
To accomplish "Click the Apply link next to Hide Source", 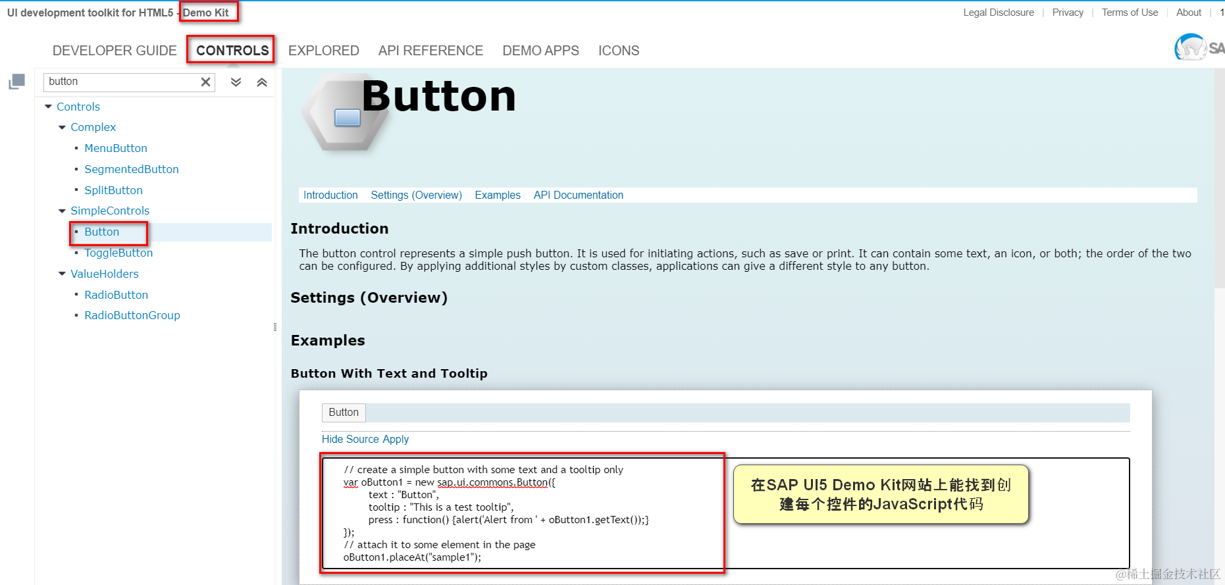I will pos(396,440).
